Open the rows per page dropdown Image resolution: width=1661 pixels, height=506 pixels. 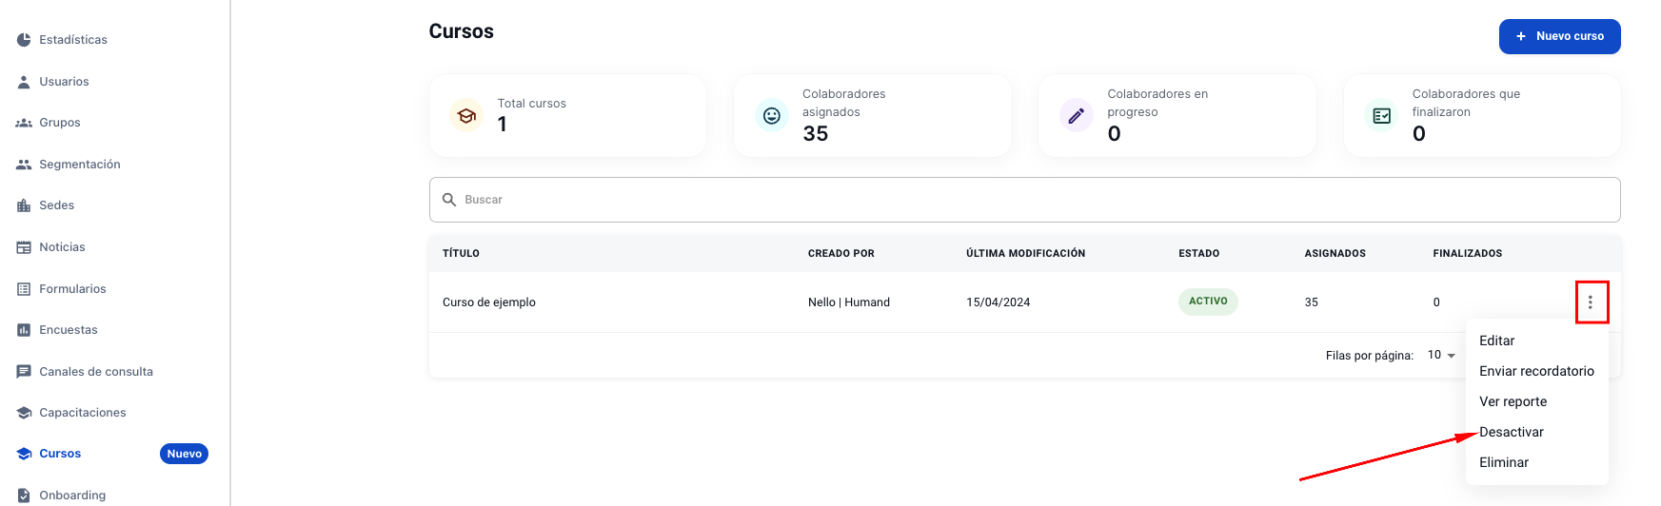[1441, 355]
